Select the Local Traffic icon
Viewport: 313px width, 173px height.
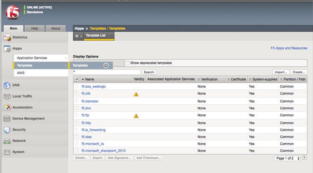(7, 96)
